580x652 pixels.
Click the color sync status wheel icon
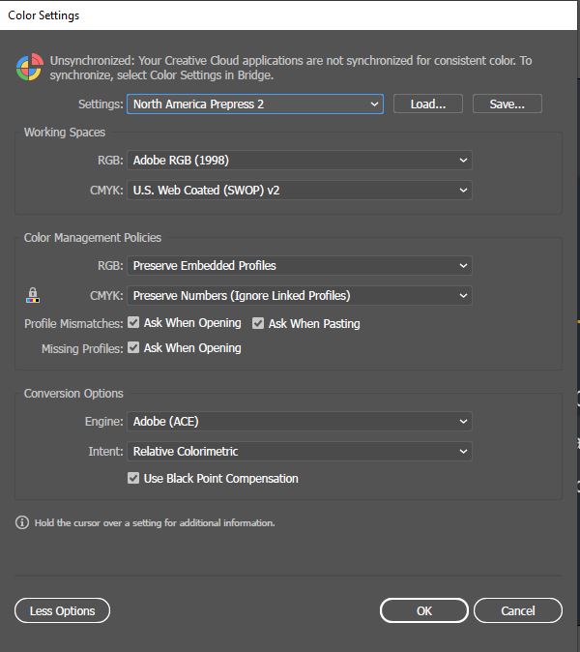(30, 68)
